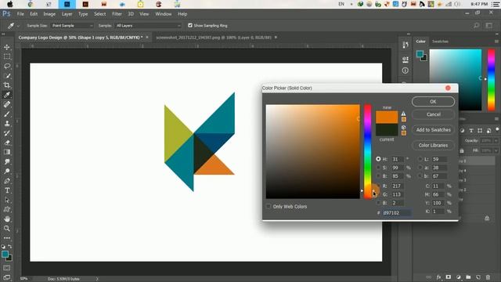
Task: Open the Filter menu
Action: pos(117,14)
